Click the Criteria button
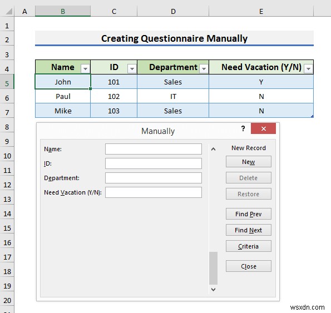This screenshot has width=331, height=313. coord(249,246)
